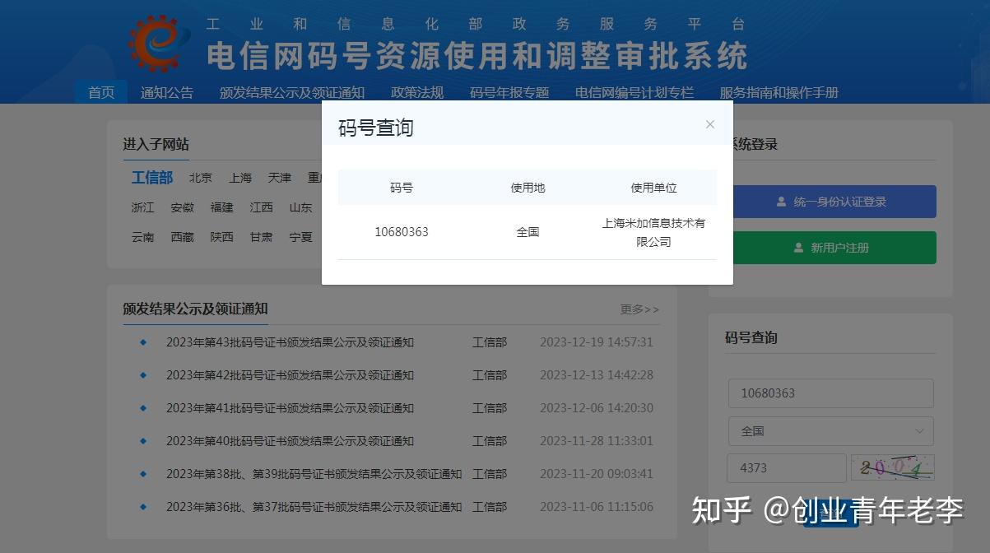The width and height of the screenshot is (990, 553).
Task: Click user icon on 统一身份认证登录 button
Action: pos(781,202)
